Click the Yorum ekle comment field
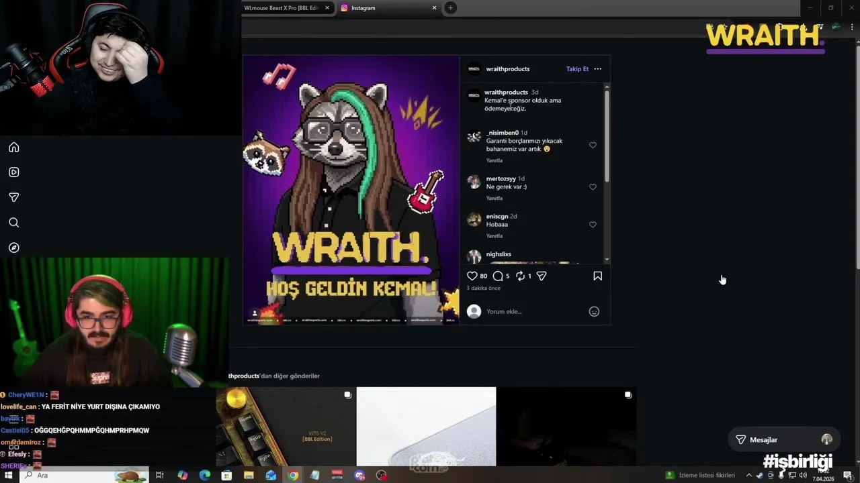This screenshot has width=860, height=483. click(534, 311)
